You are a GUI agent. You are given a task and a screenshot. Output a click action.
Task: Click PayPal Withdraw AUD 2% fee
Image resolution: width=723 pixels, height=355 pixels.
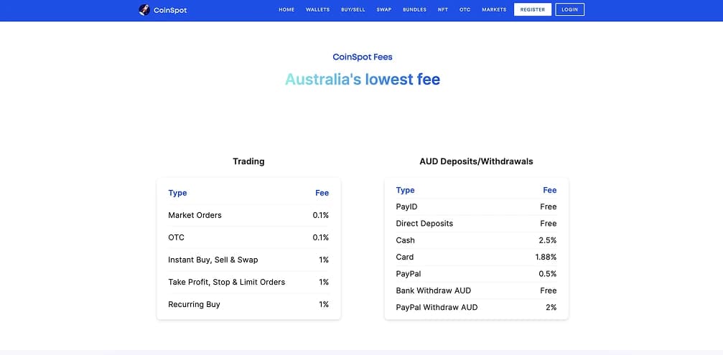(x=551, y=307)
